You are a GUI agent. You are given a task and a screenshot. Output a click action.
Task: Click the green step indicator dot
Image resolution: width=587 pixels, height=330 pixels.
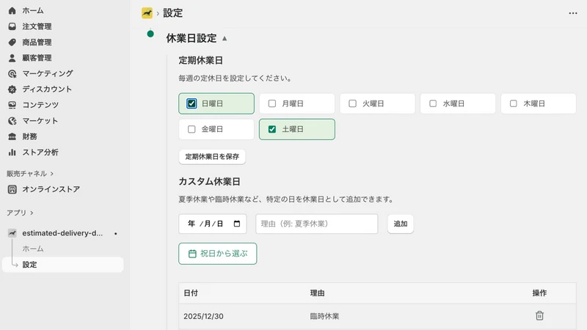150,34
